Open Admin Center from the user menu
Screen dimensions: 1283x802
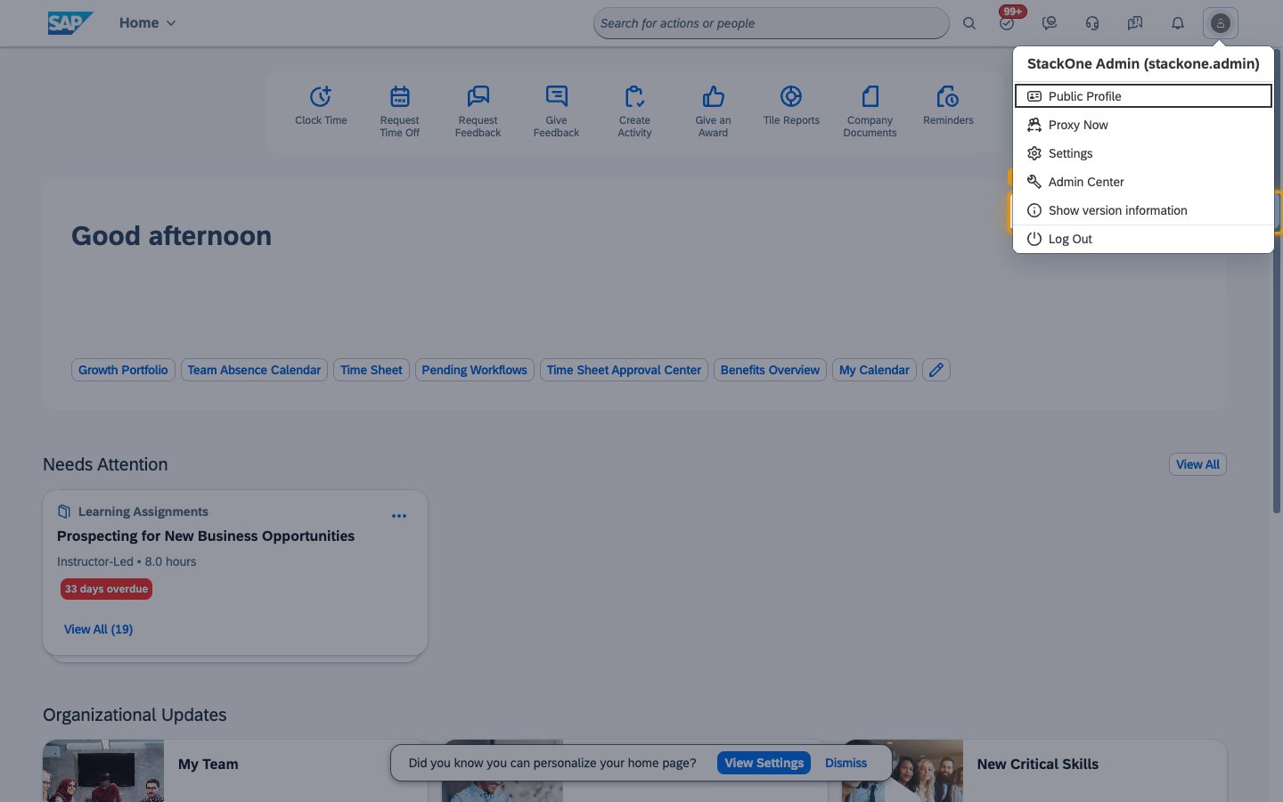click(1143, 182)
